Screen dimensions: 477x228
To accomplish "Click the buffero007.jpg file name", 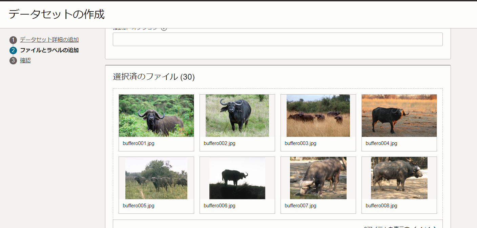I will [300, 206].
